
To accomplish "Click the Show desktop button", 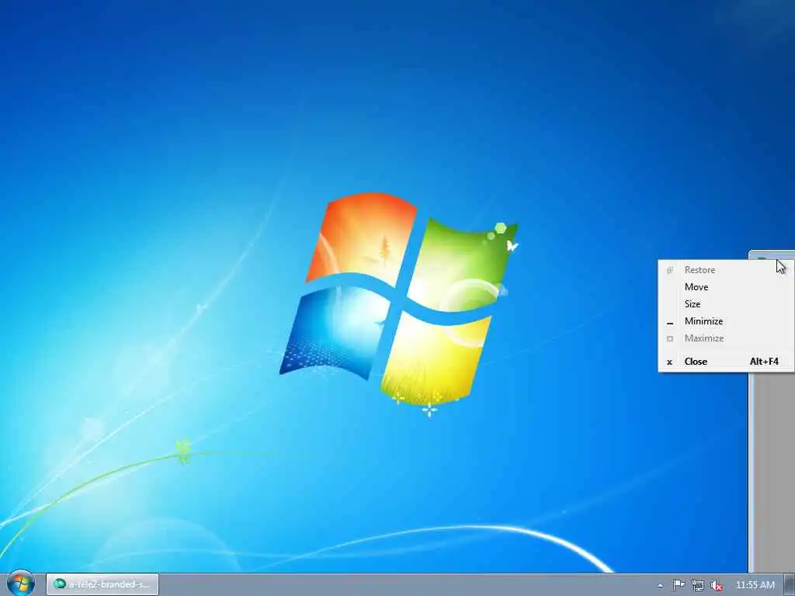I will [x=790, y=585].
